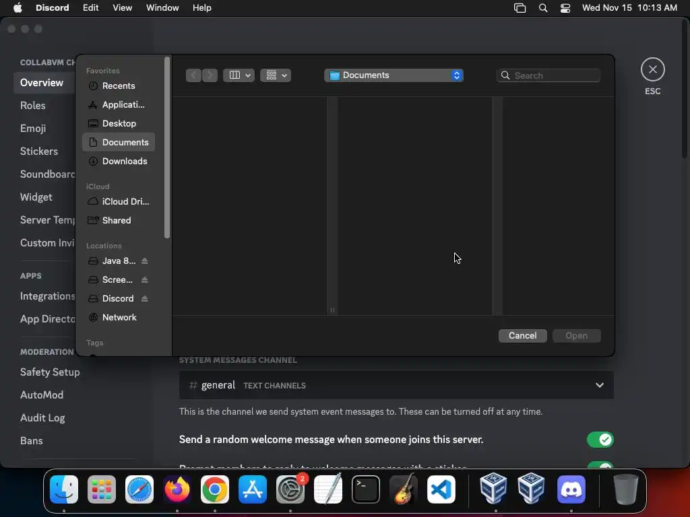690x517 pixels.
Task: Open System Settings with badge in dock
Action: click(x=290, y=489)
